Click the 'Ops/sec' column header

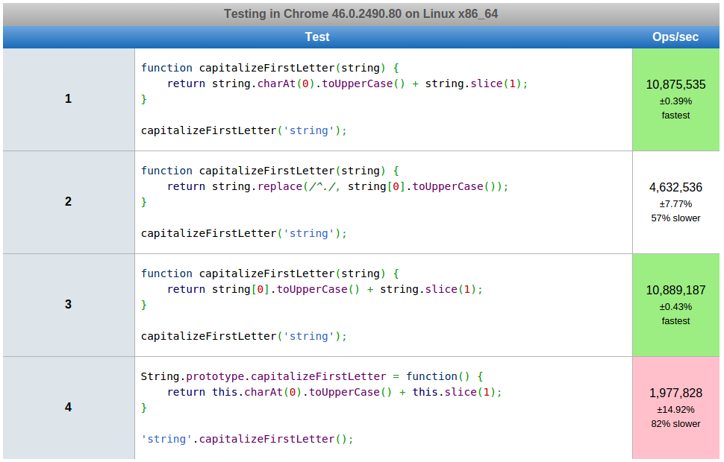tap(675, 37)
